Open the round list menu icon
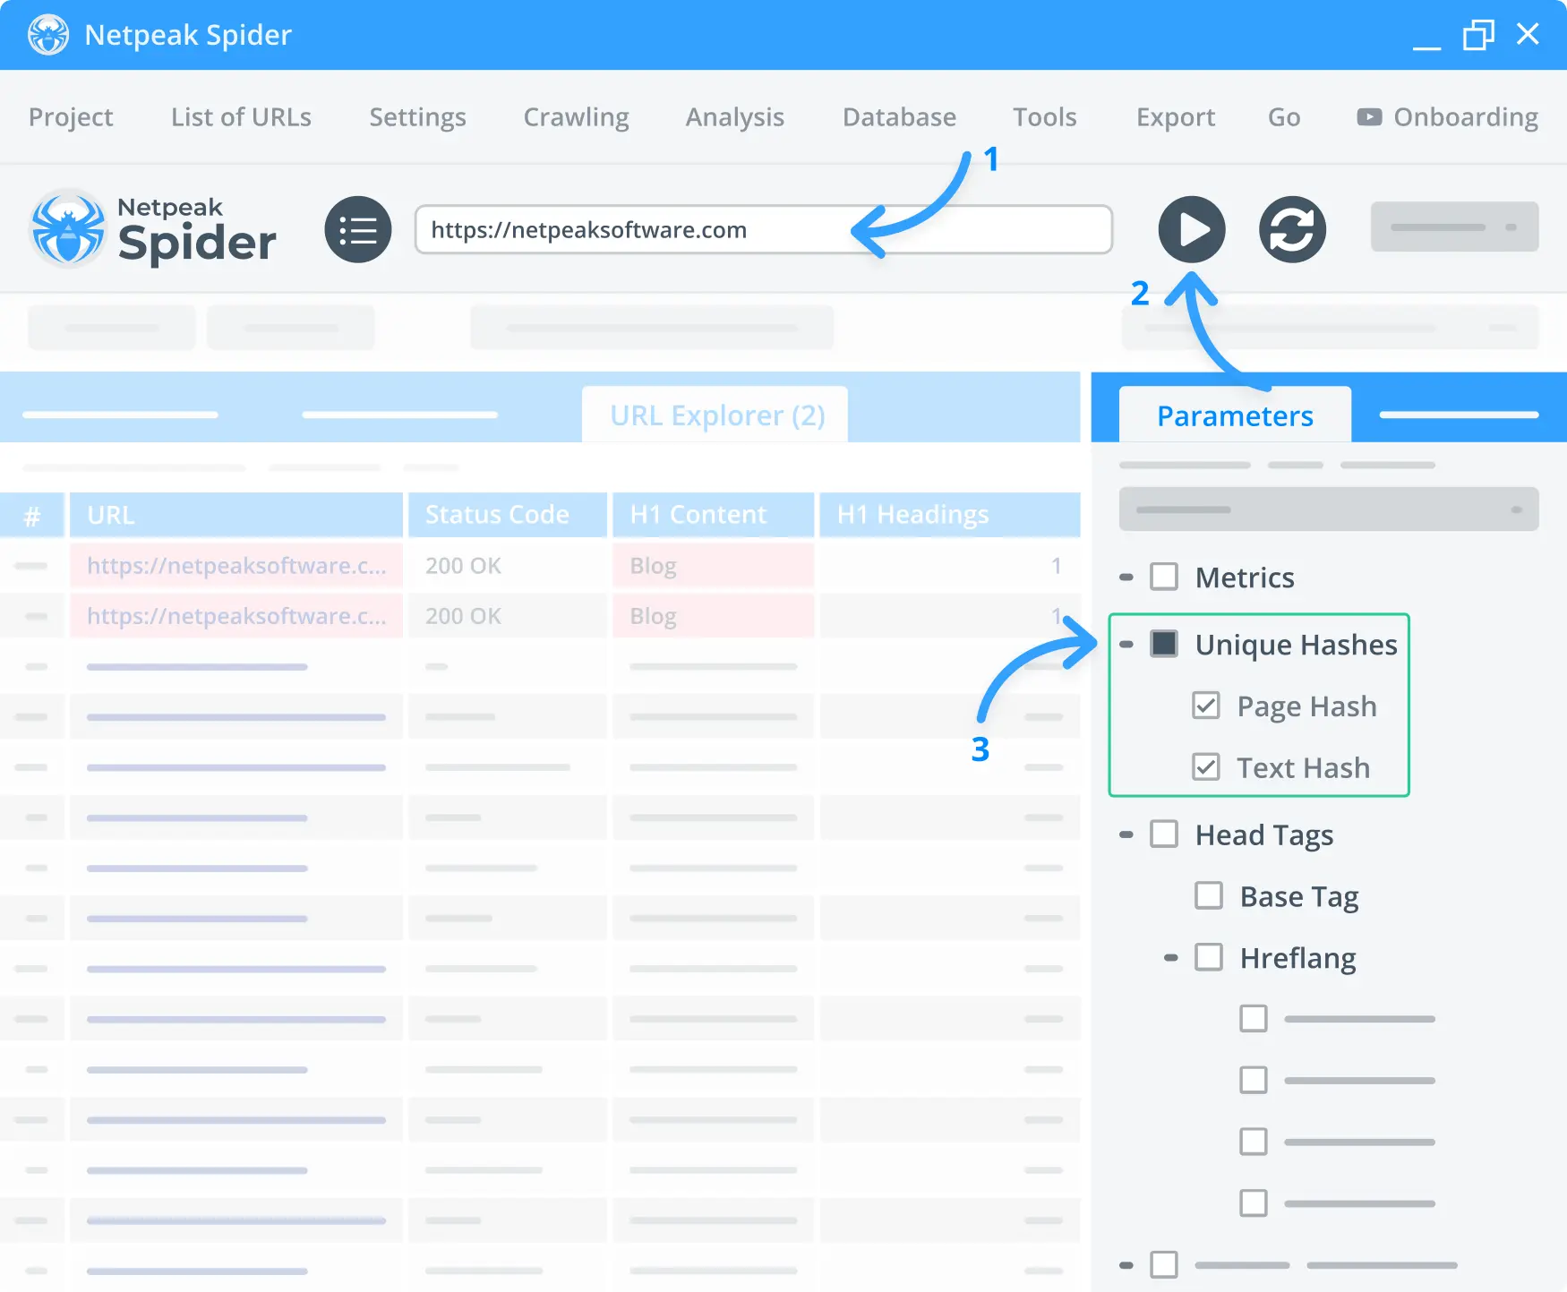Viewport: 1567px width, 1292px height. click(358, 229)
